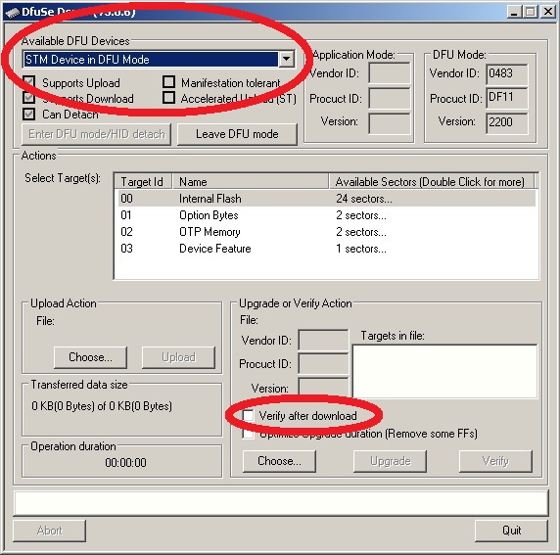Enable Optimize Upgrade duration checkbox

[249, 434]
